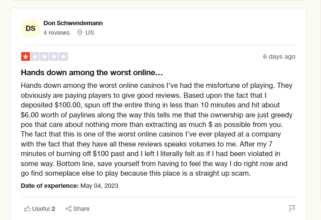
Task: Click the 4 reviews count
Action: click(x=57, y=33)
